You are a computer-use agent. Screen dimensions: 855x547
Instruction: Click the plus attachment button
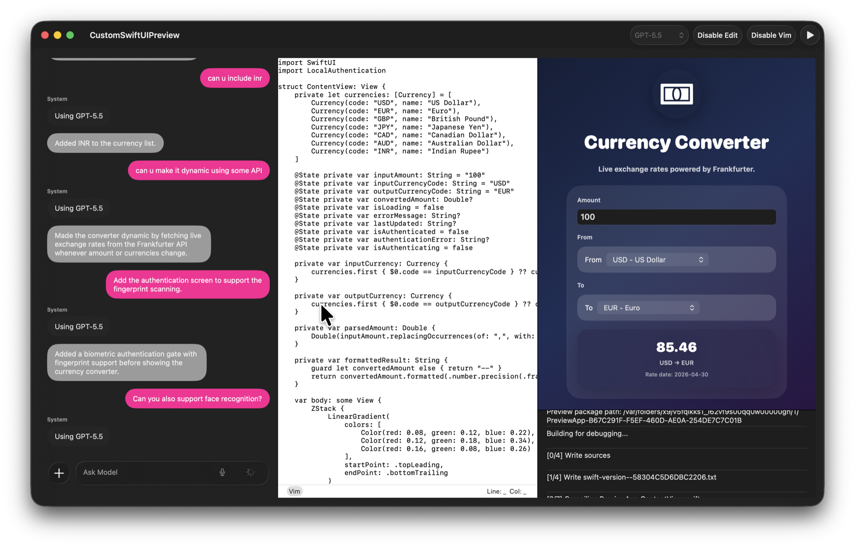pos(59,473)
